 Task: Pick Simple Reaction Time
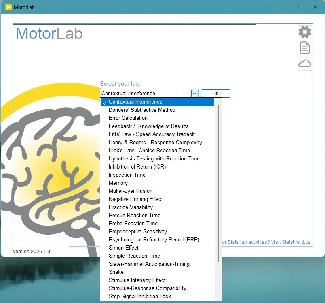[x=158, y=256]
